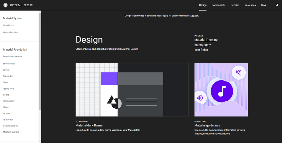Open Introduction in sidebar
Image resolution: width=282 pixels, height=143 pixels.
point(9,25)
